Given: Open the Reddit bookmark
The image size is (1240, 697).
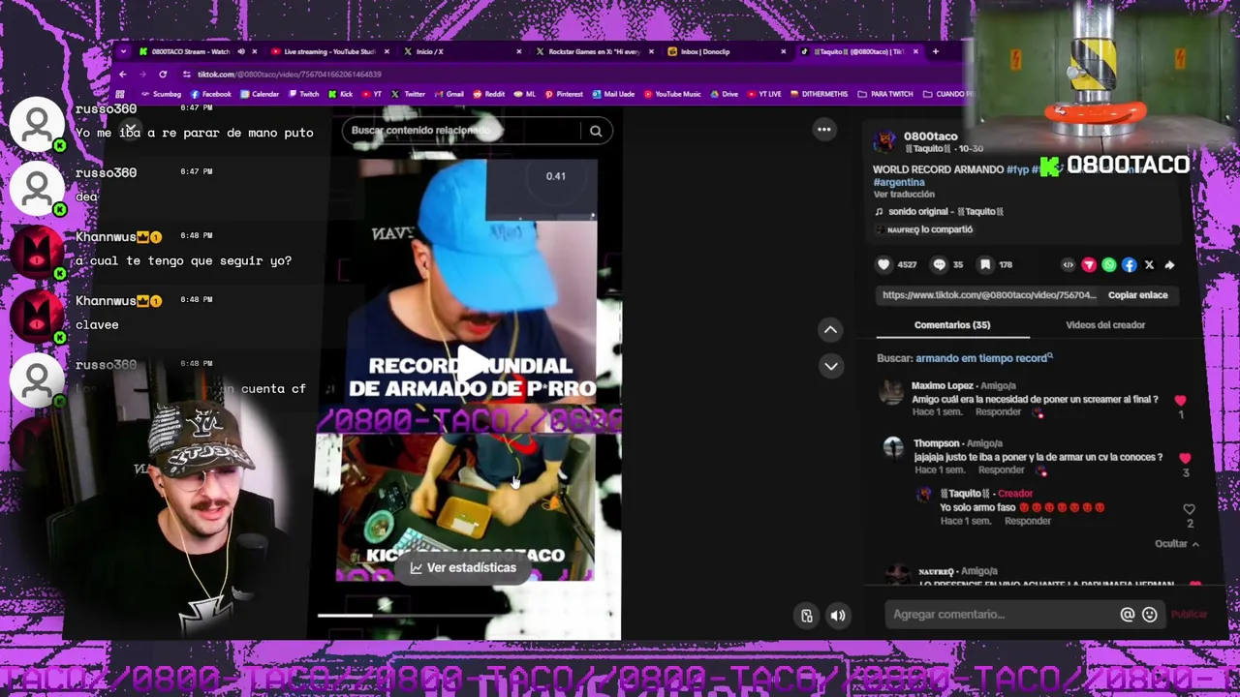Looking at the screenshot, I should pos(489,94).
